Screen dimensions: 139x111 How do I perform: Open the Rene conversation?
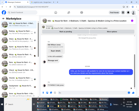19,64
